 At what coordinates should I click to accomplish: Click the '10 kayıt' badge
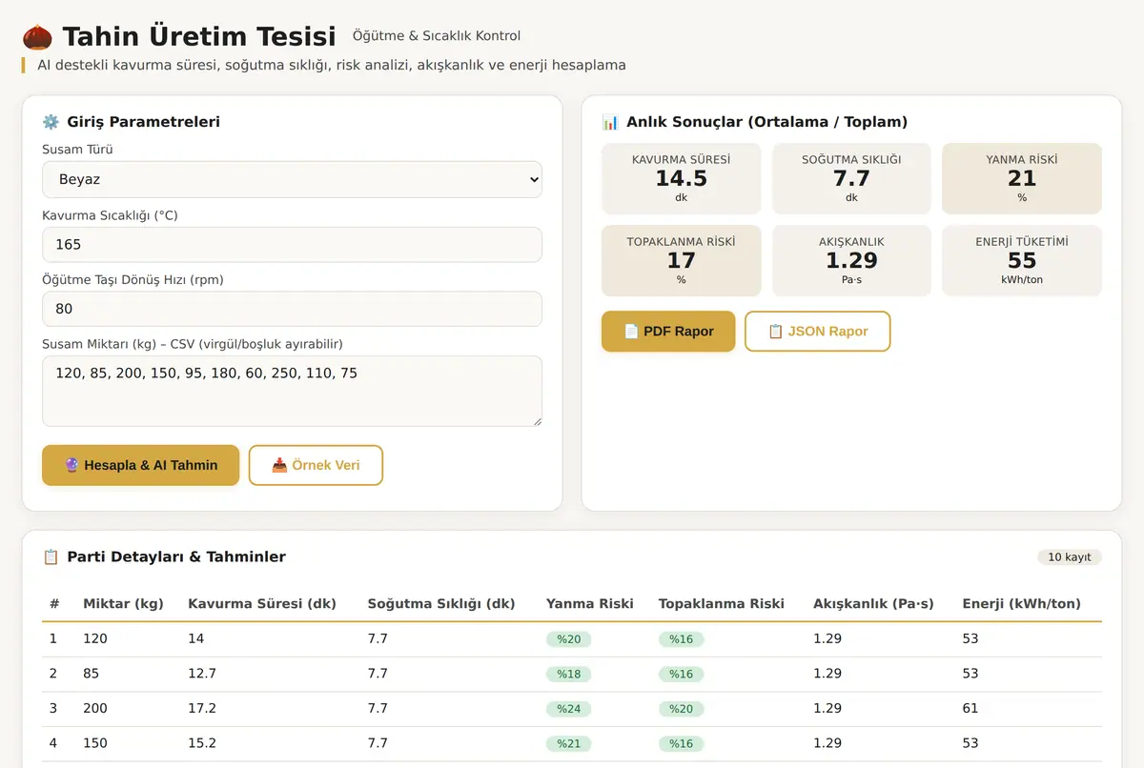1070,557
